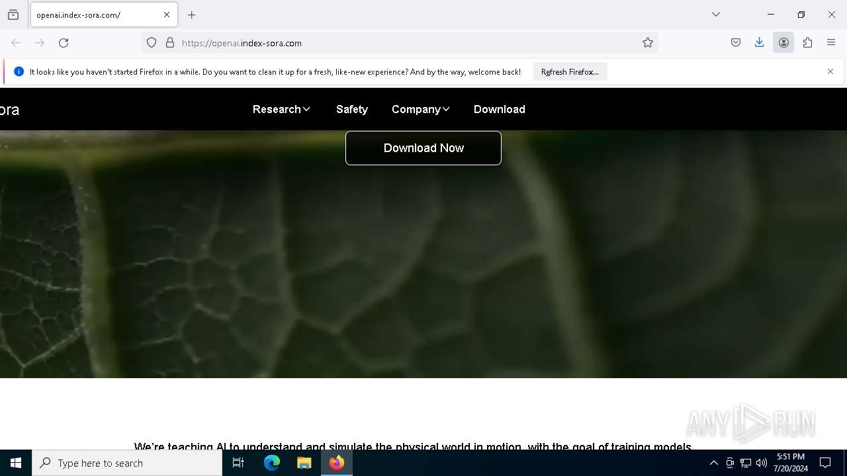Screen dimensions: 847x476
Task: View site security padlock info
Action: (x=170, y=43)
